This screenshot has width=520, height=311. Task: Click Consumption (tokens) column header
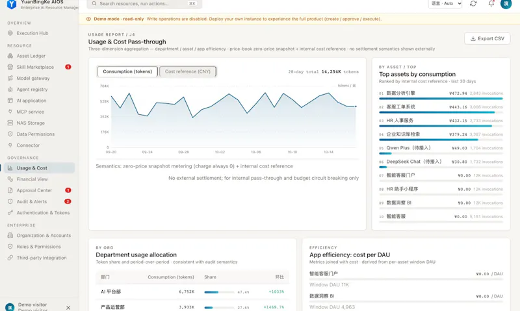click(171, 277)
